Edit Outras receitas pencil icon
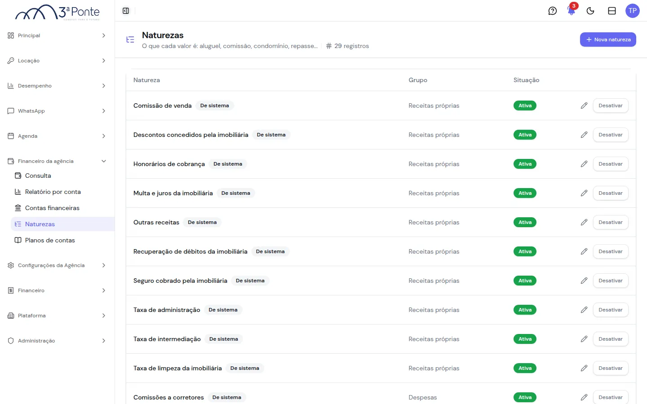This screenshot has width=647, height=404. click(584, 222)
